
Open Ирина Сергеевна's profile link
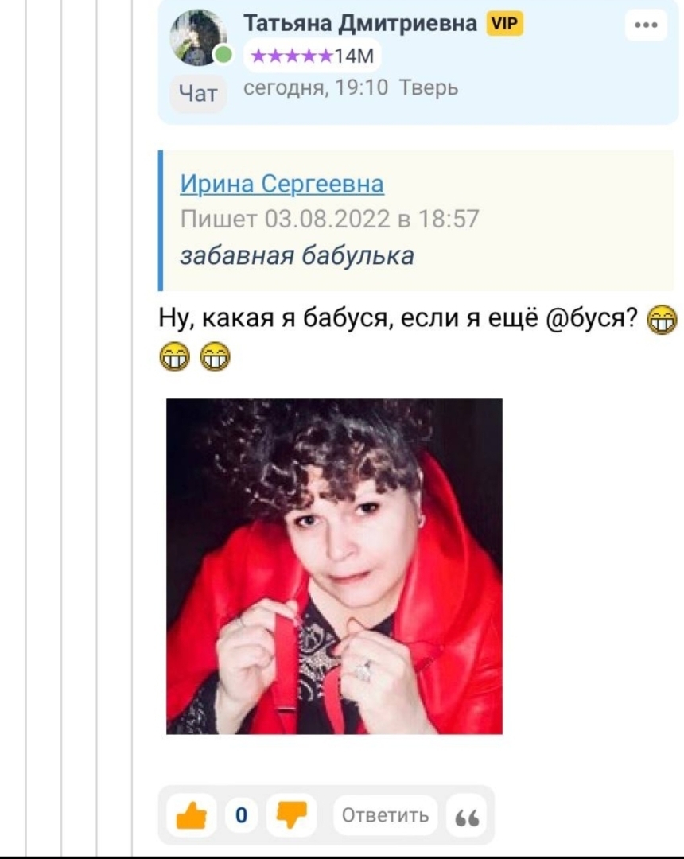(x=282, y=184)
